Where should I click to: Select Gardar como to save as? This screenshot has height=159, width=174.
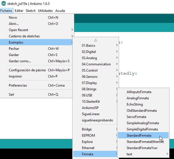pos(20,61)
